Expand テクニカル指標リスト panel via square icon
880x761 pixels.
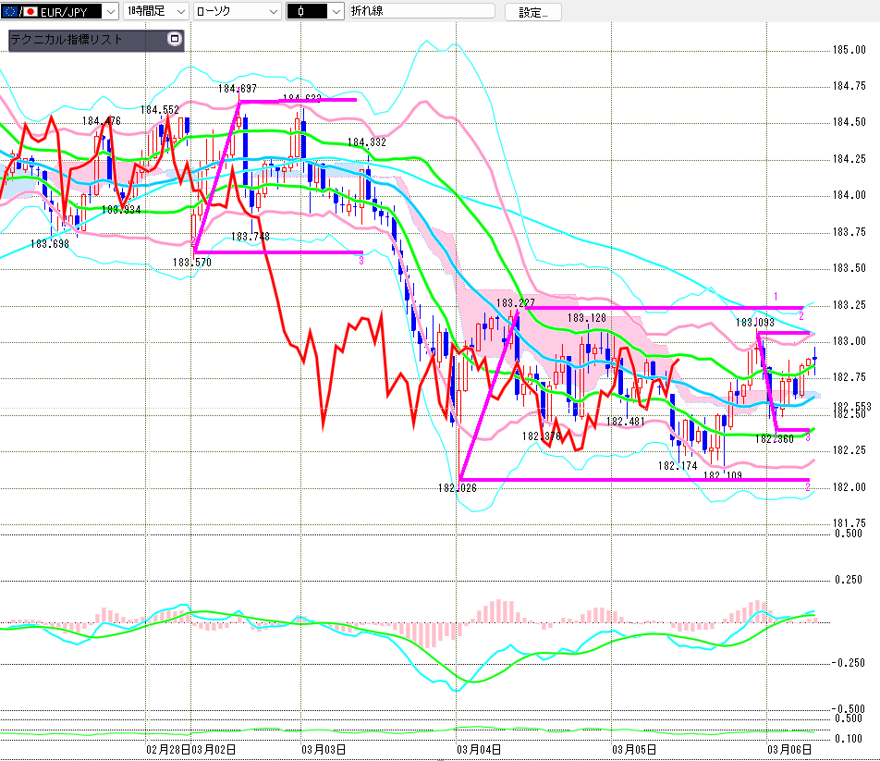[174, 40]
